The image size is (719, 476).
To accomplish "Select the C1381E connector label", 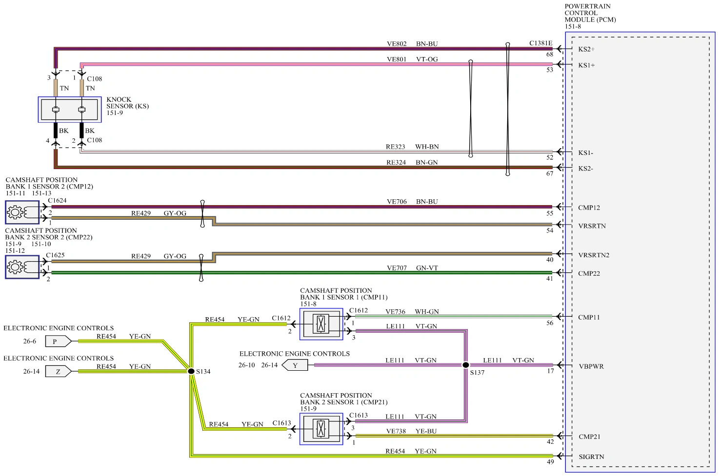I will (x=541, y=43).
